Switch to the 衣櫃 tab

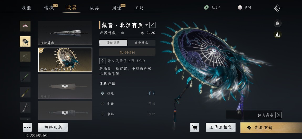(26, 8)
